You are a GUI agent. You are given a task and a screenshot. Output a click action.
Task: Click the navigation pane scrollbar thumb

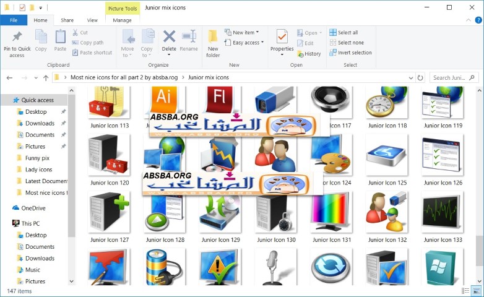click(x=72, y=166)
